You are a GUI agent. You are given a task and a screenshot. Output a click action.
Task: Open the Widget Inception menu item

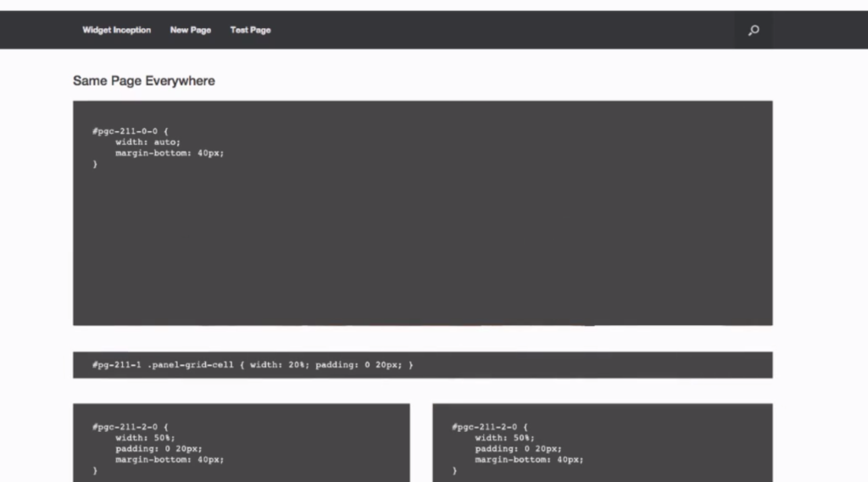coord(116,30)
